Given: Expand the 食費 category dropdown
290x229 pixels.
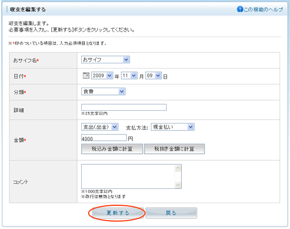Looking at the screenshot, I should click(x=103, y=91).
